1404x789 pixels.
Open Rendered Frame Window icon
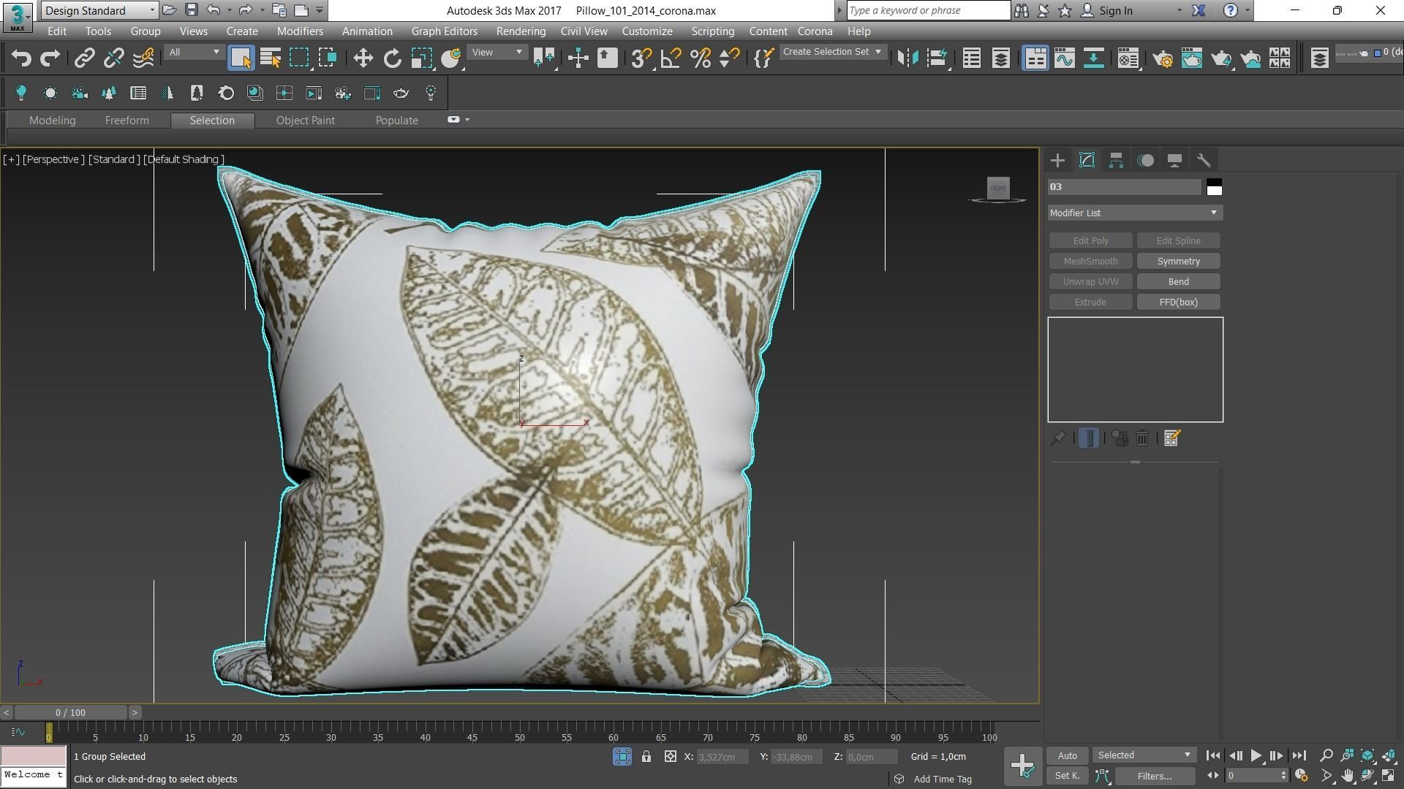click(x=1192, y=58)
